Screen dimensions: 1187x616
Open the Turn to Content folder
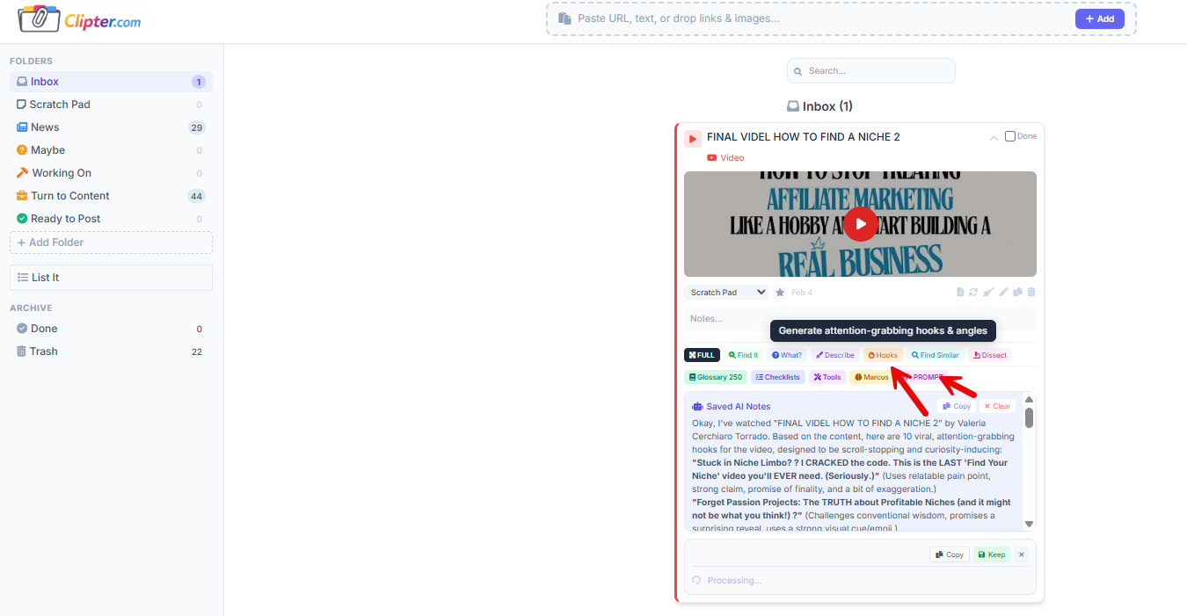pos(70,196)
